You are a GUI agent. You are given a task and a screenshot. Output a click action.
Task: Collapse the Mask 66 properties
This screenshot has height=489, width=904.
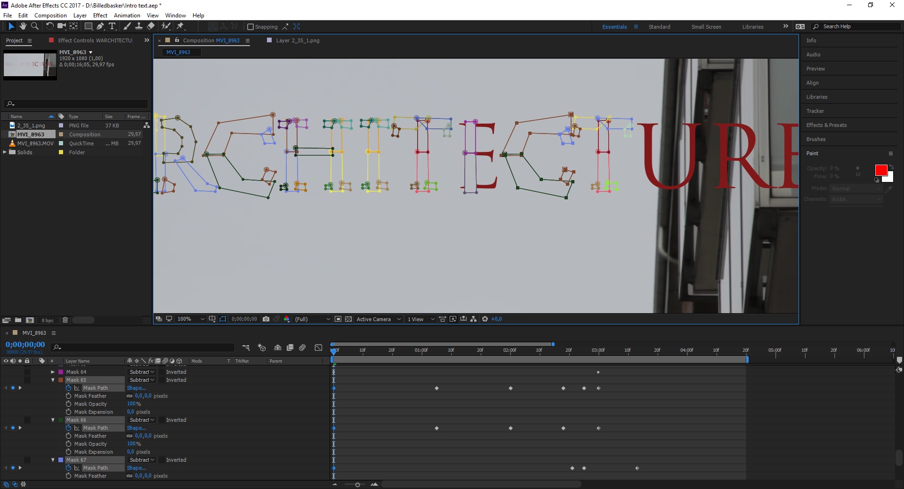click(53, 420)
